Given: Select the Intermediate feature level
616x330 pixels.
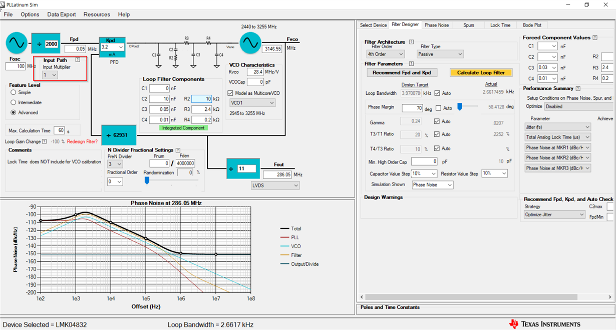Looking at the screenshot, I should tap(14, 103).
